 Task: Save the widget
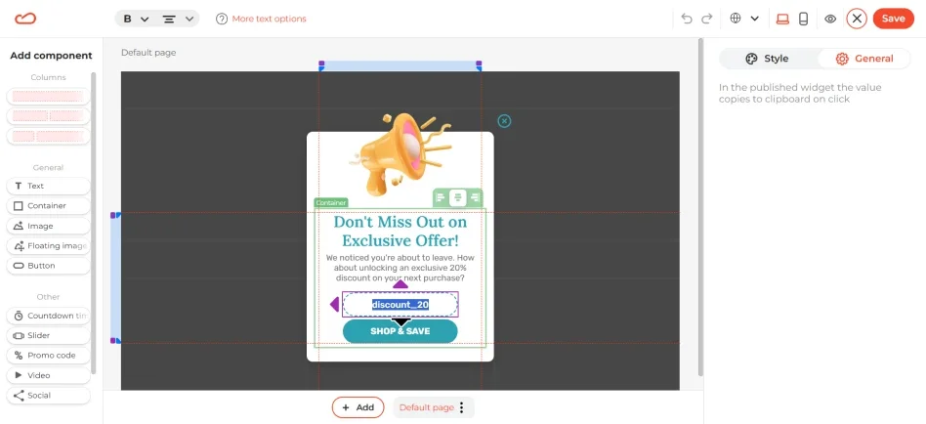894,19
